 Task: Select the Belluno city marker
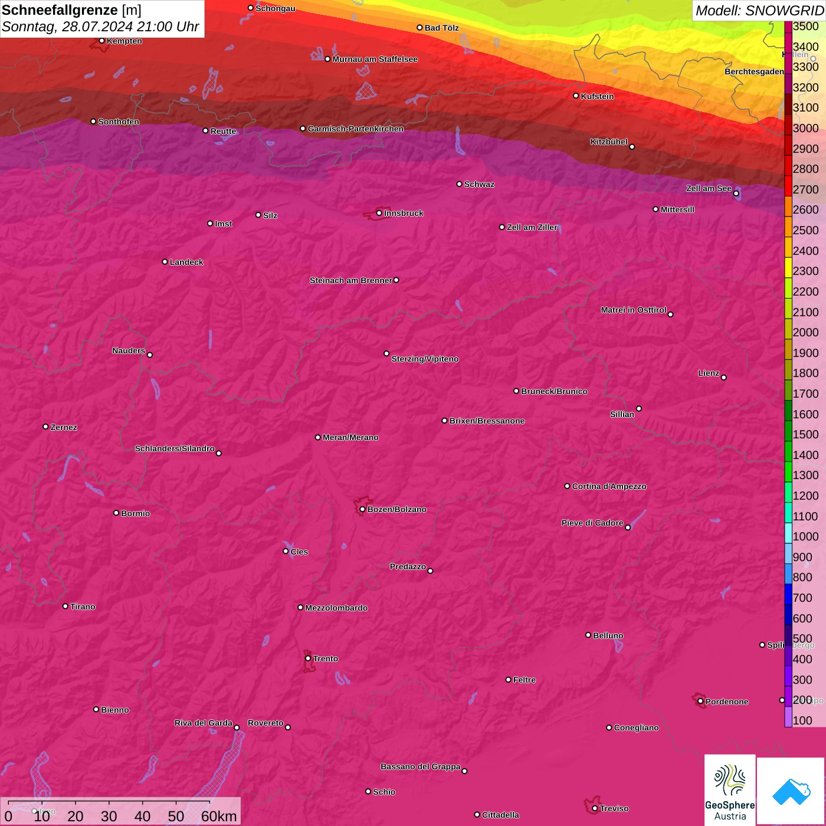pos(588,635)
